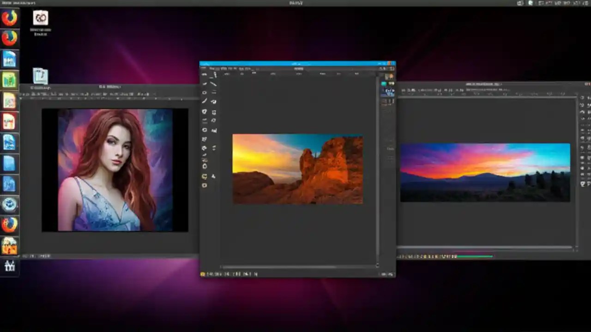Click the foreground color swatch in the toolbox

[204, 177]
